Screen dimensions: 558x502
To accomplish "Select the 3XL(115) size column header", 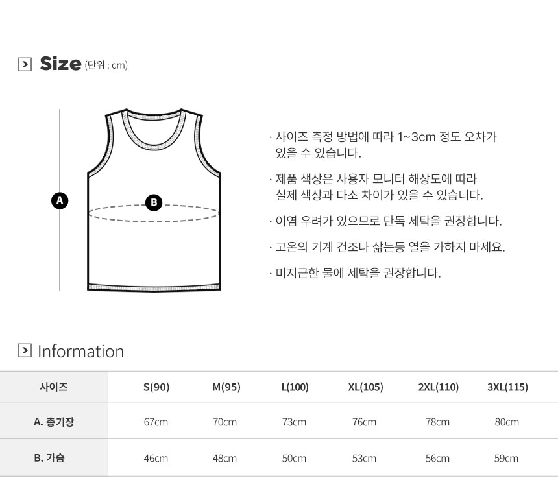I will coord(507,388).
